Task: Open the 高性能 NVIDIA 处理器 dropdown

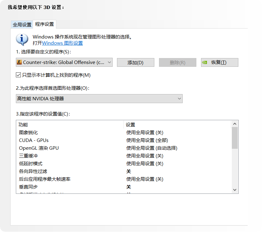Action: click(99, 98)
